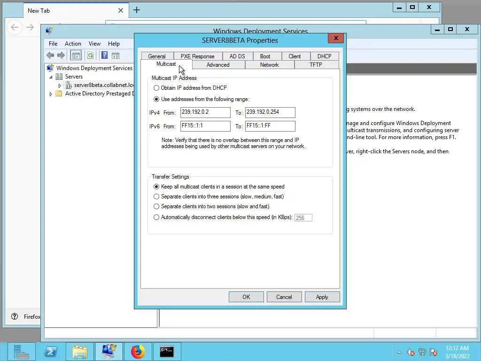Open Server Manager from the taskbar

[21, 352]
